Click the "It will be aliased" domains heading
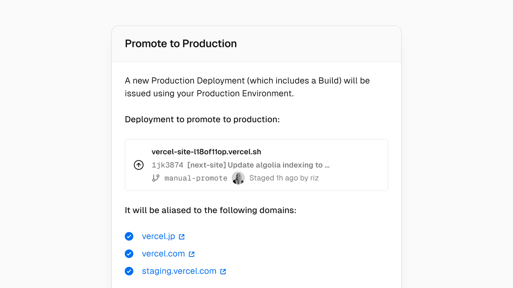 pyautogui.click(x=210, y=210)
